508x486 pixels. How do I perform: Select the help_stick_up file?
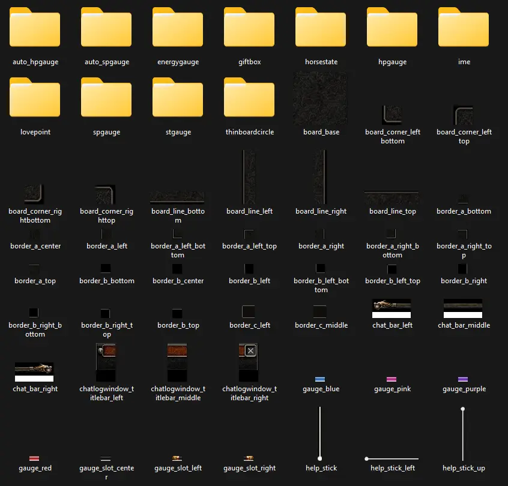coord(463,435)
